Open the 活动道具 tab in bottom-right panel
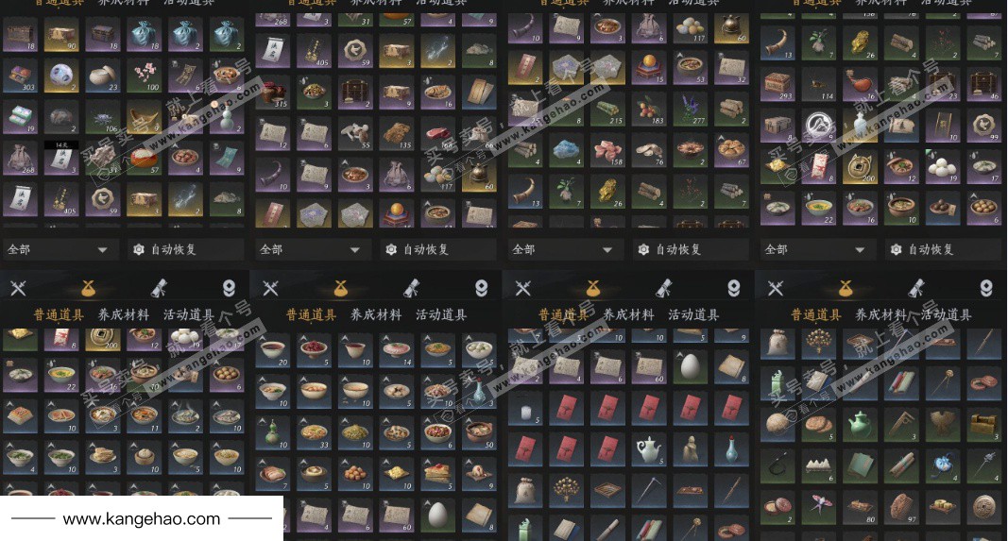Viewport: 1008px width, 541px height. [946, 314]
